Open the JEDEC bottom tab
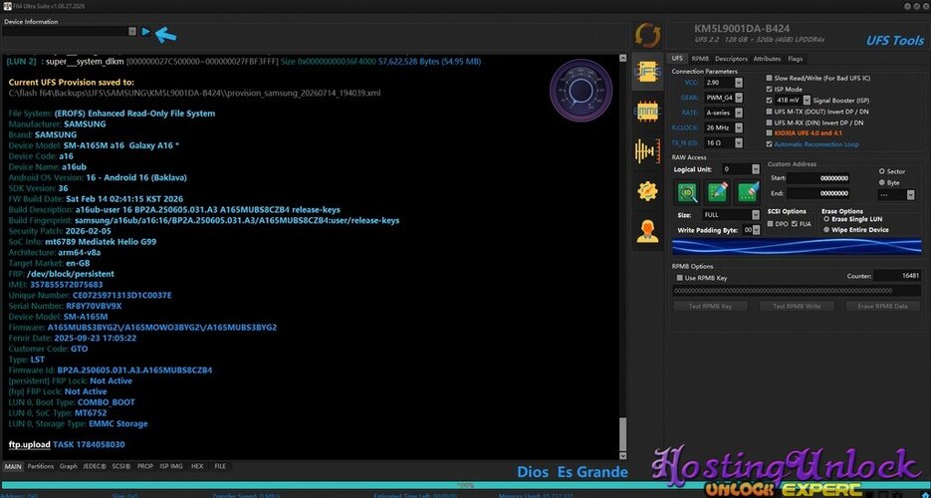Viewport: 931px width, 498px height. pyautogui.click(x=95, y=466)
